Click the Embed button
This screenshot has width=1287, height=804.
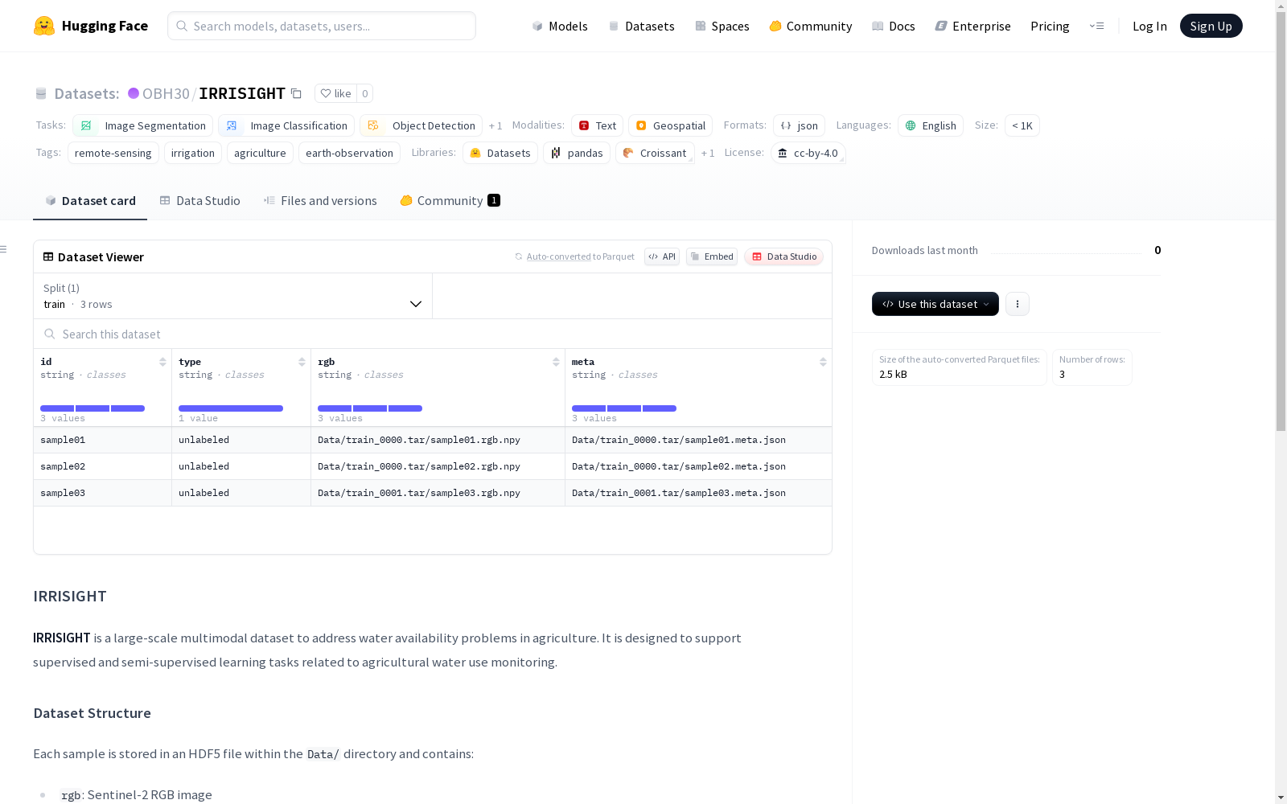pyautogui.click(x=712, y=256)
